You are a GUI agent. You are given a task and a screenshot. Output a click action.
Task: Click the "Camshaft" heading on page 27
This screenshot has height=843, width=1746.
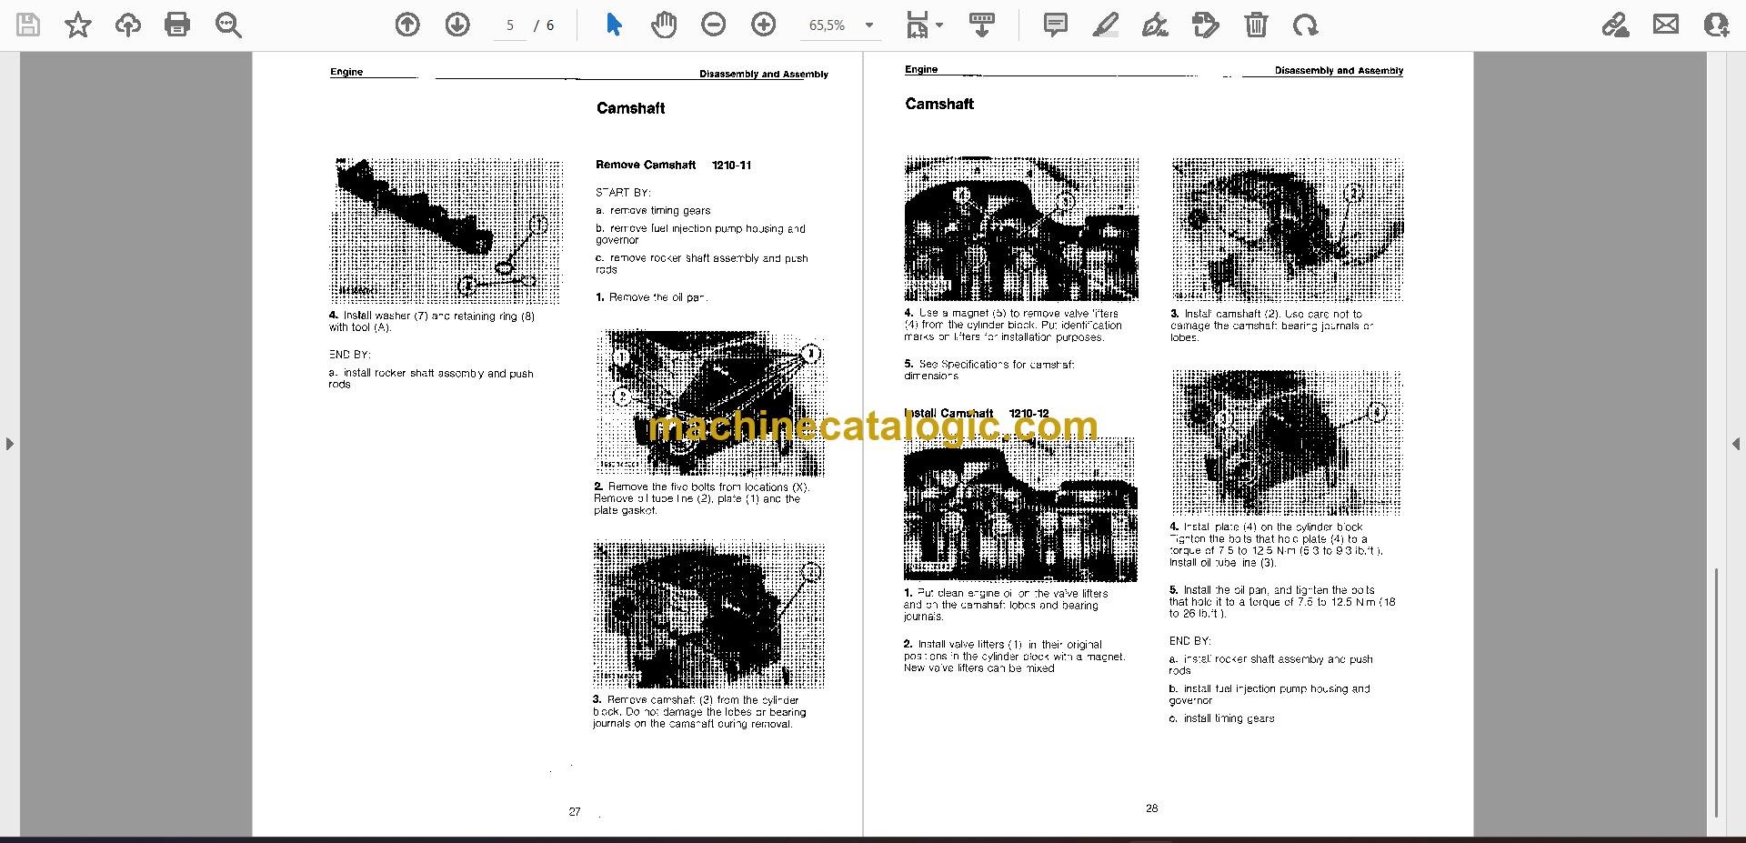click(x=630, y=108)
